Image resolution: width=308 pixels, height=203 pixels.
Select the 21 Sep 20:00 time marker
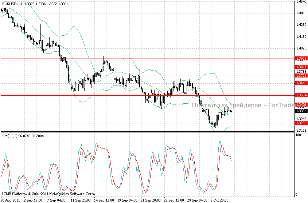150,200
